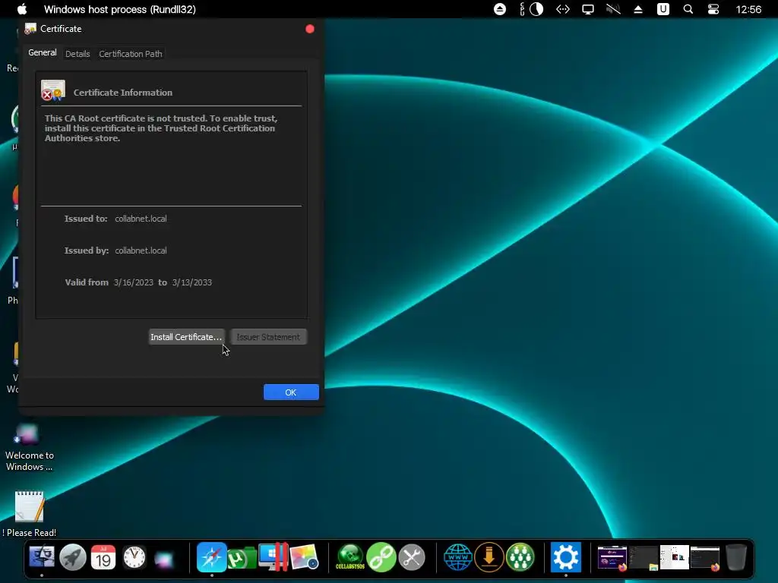Open the Parallels Windows monitor dock icon
Viewport: 778px width, 583px height.
(274, 557)
